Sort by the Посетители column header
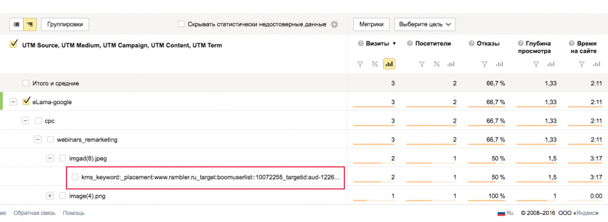608x222 pixels. pyautogui.click(x=433, y=43)
